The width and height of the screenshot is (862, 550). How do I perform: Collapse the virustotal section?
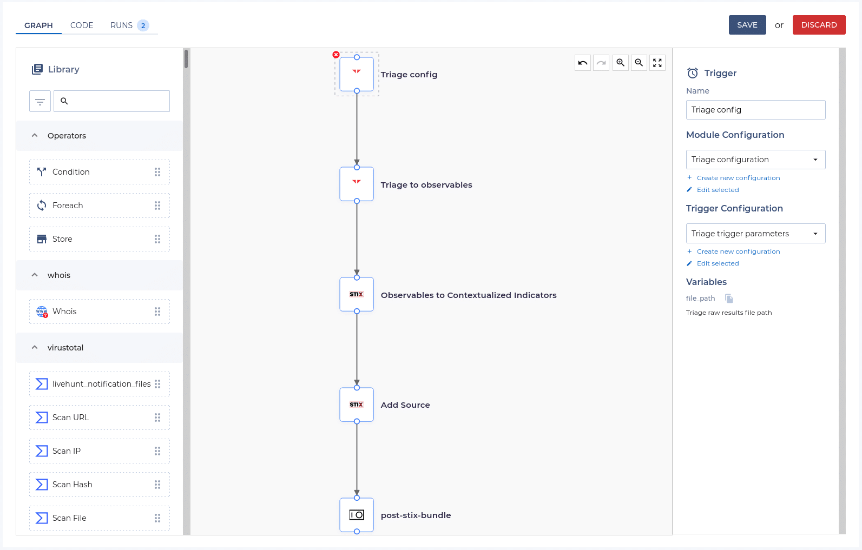[35, 348]
